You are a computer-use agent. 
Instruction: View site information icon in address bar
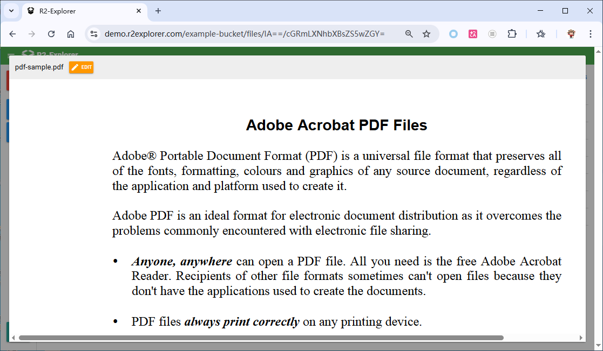coord(94,34)
